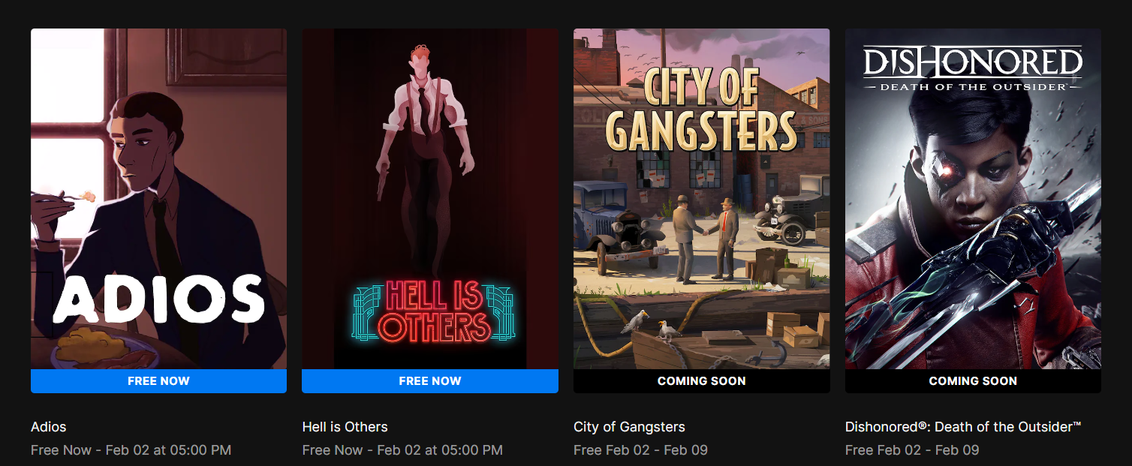The image size is (1132, 466).
Task: Open the Adios title link
Action: coord(49,427)
